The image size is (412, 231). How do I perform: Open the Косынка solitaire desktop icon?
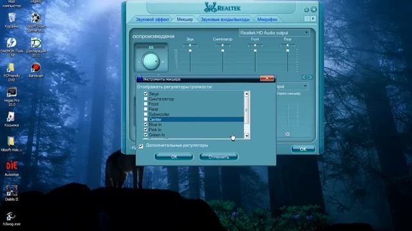[12, 119]
